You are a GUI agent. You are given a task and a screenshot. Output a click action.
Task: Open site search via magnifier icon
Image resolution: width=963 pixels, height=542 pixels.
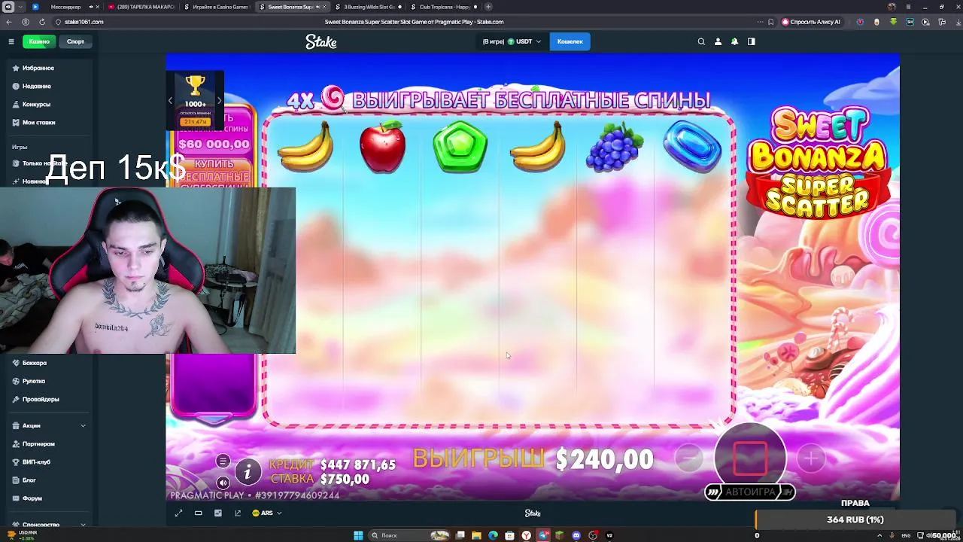(701, 41)
